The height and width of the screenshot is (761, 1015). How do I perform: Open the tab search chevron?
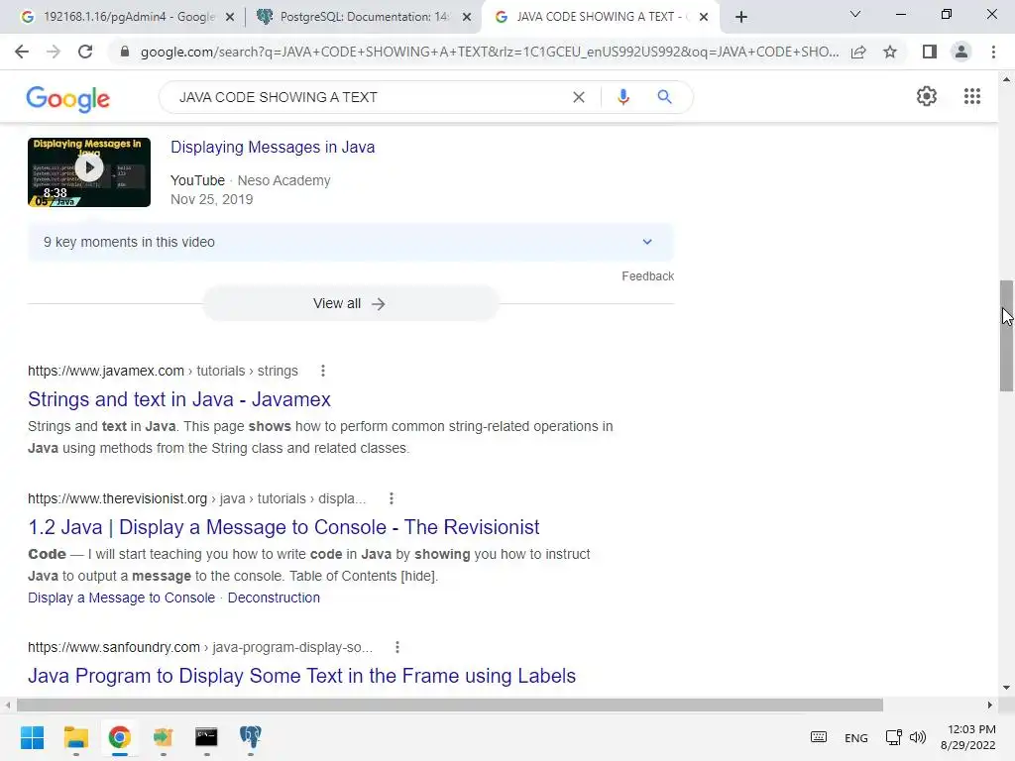[x=855, y=14]
